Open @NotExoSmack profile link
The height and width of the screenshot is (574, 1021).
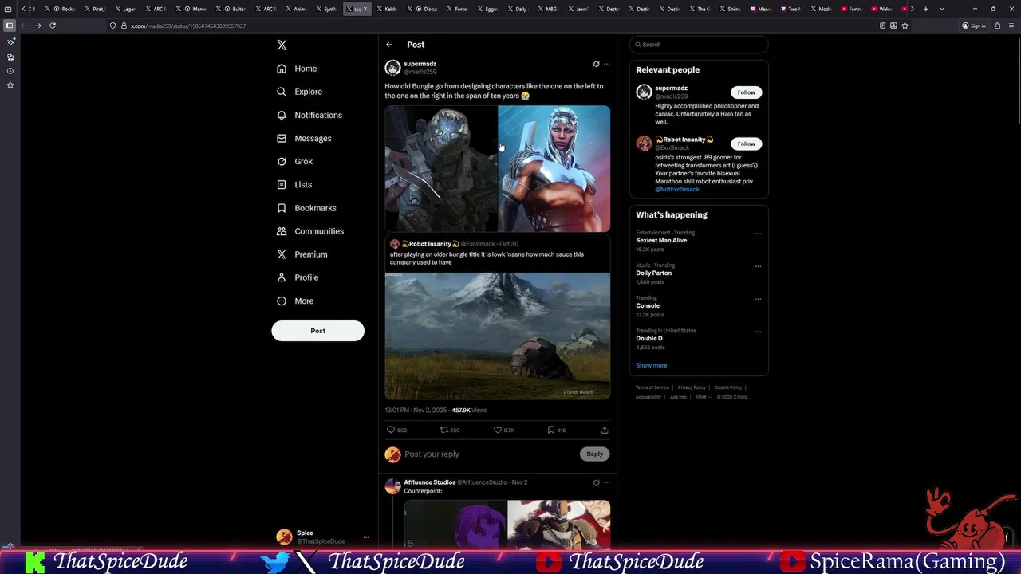(677, 190)
